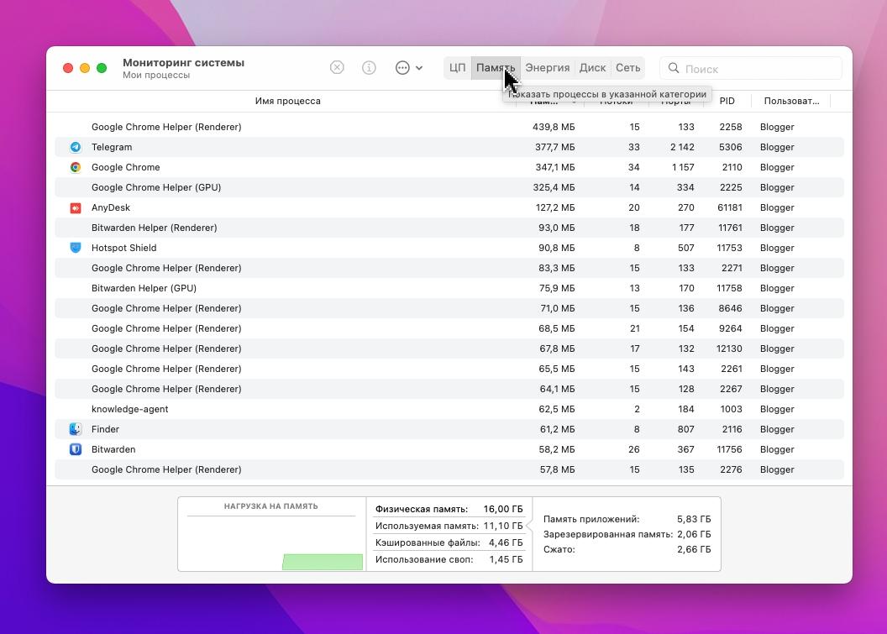This screenshot has width=887, height=634.
Task: Select the Telegram process row name
Action: pyautogui.click(x=112, y=147)
